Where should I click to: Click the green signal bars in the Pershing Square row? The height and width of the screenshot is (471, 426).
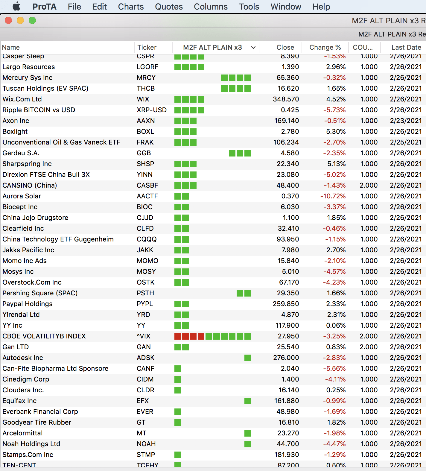pos(244,293)
